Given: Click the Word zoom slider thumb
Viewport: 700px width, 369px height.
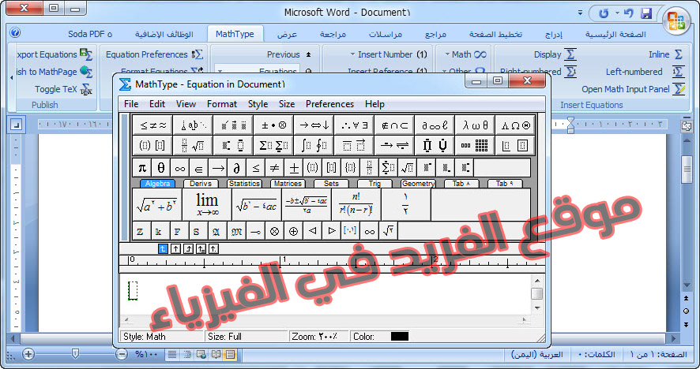Looking at the screenshot, I should (75, 354).
